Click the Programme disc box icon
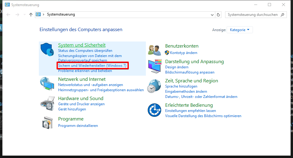Image resolution: width=293 pixels, height=158 pixels. [x=47, y=123]
